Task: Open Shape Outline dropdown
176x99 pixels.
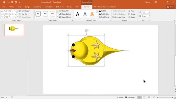Action: point(65,14)
